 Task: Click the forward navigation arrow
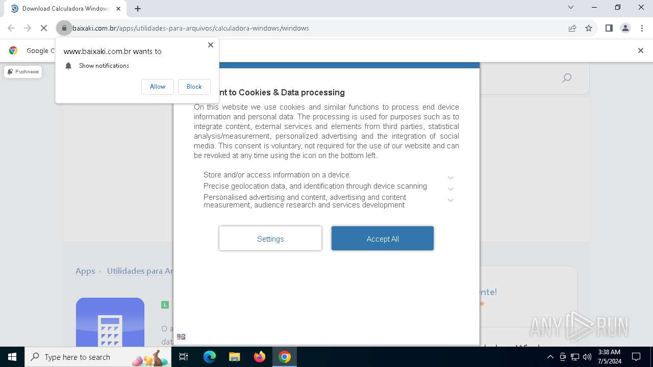[28, 28]
